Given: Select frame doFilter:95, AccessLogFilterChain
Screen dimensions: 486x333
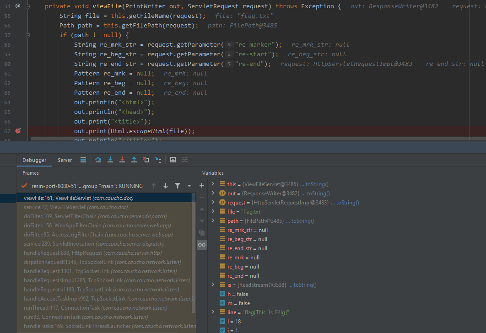Looking at the screenshot, I should pyautogui.click(x=104, y=235).
